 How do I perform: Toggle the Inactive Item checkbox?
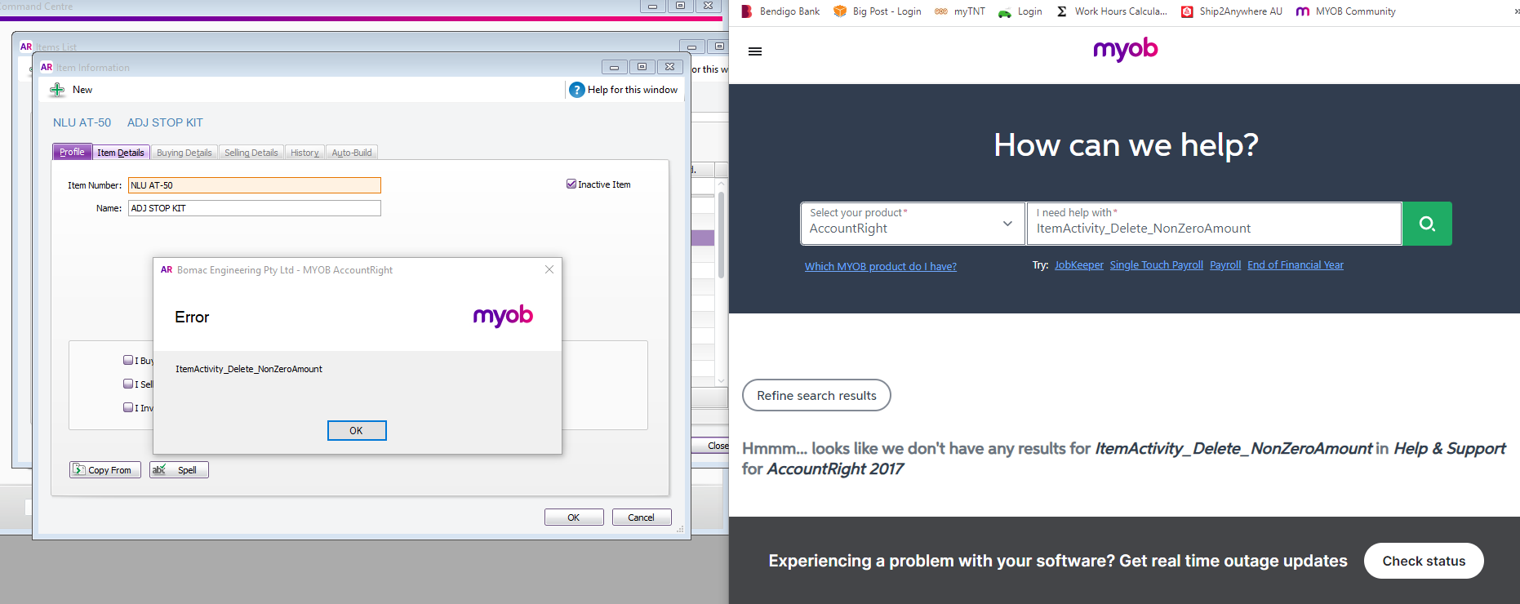point(571,184)
